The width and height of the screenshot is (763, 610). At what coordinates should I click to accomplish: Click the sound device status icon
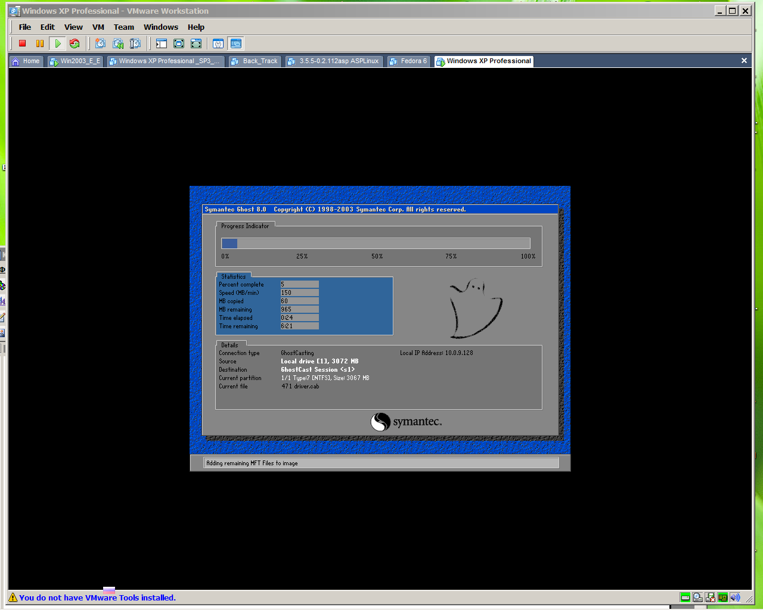click(735, 597)
